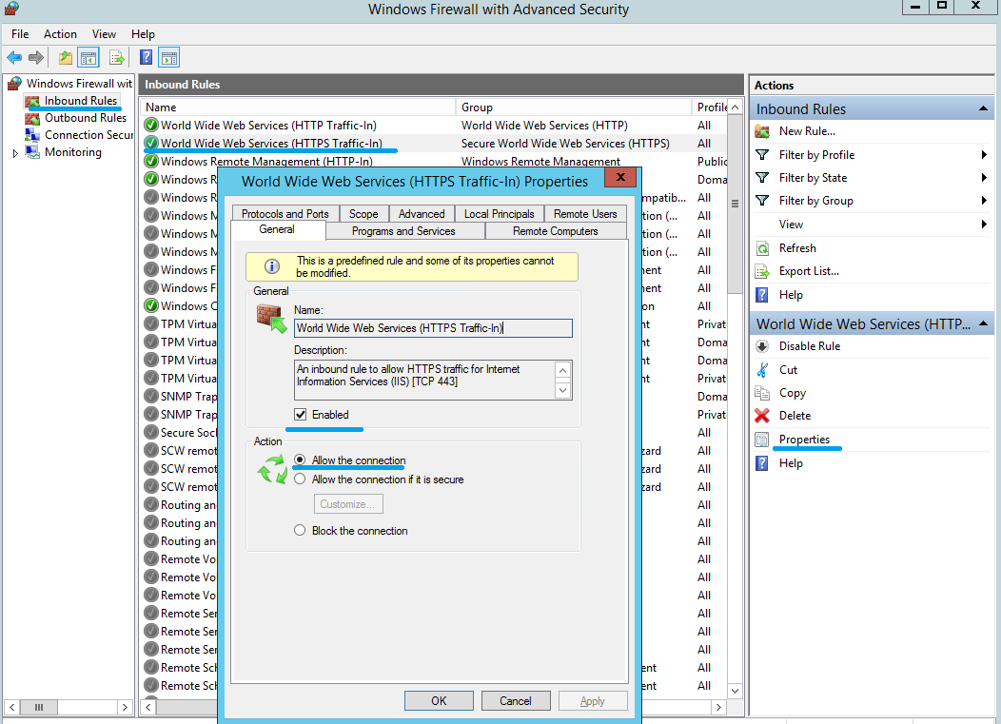The image size is (1001, 724).
Task: Switch to the Protocols and Ports tab
Action: (x=285, y=214)
